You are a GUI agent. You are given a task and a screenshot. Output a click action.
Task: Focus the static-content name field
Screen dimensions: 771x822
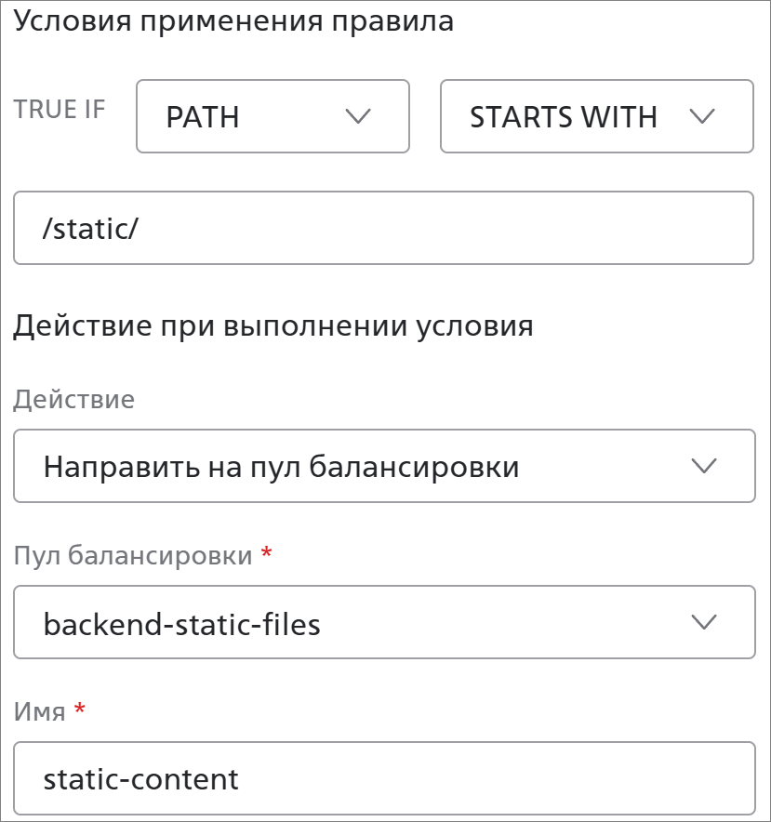pos(383,778)
